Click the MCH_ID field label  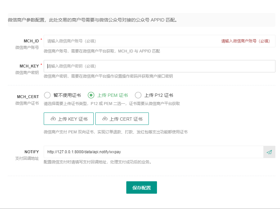(31, 41)
